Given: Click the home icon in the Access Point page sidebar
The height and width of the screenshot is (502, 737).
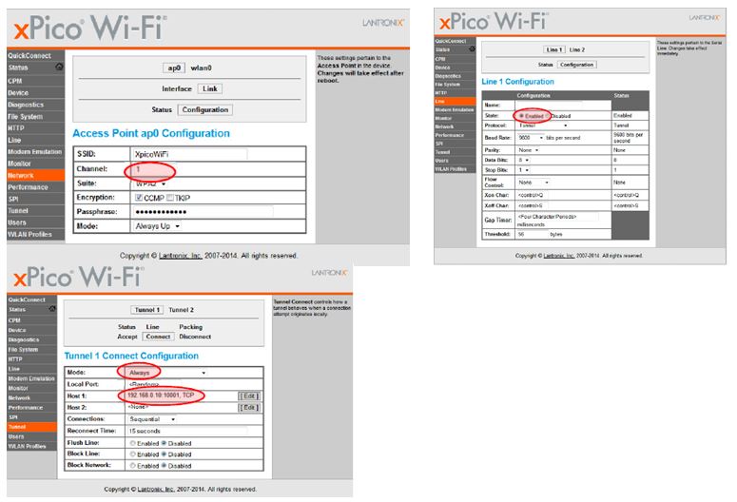Looking at the screenshot, I should click(59, 68).
